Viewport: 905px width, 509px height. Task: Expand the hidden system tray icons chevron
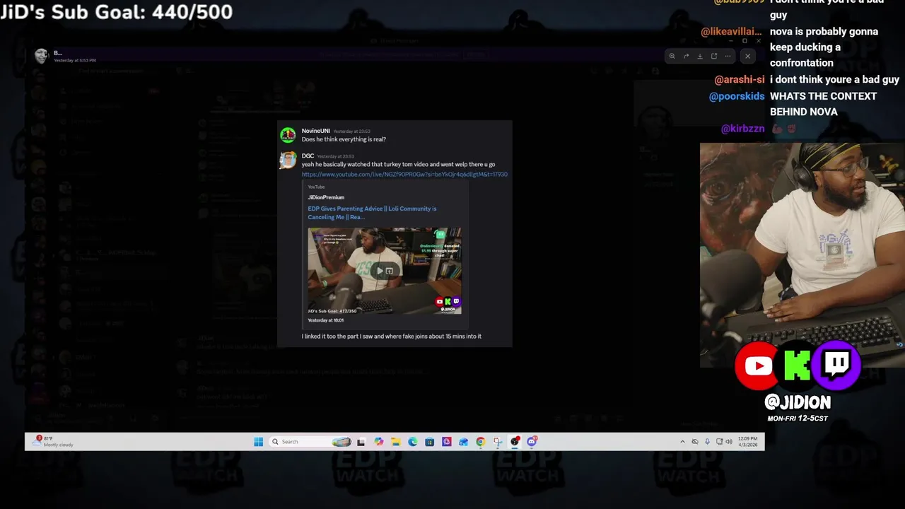(x=682, y=442)
